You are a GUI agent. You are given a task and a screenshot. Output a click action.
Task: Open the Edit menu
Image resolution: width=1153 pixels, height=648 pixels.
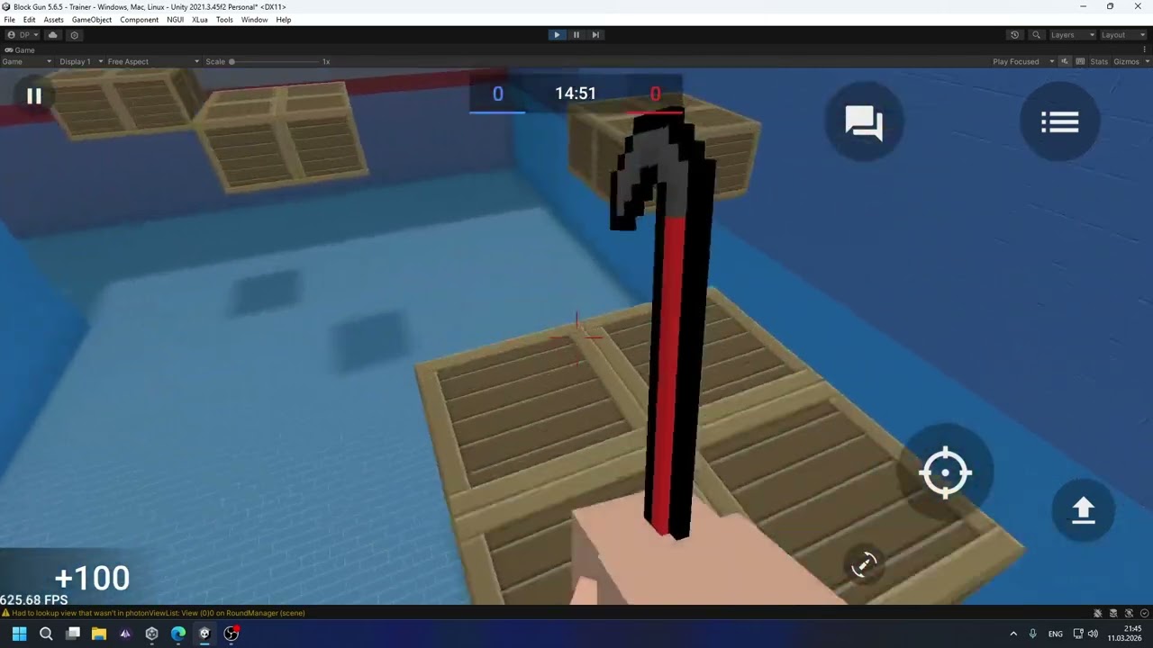30,20
